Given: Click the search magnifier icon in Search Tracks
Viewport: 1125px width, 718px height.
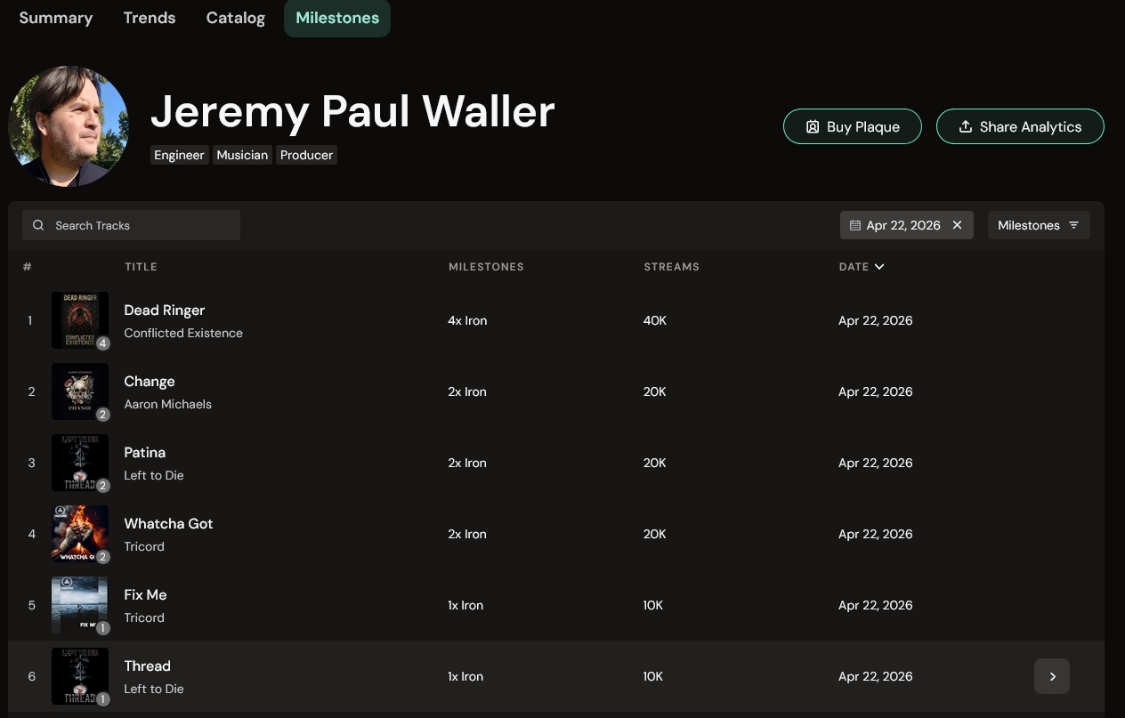Looking at the screenshot, I should click(38, 225).
